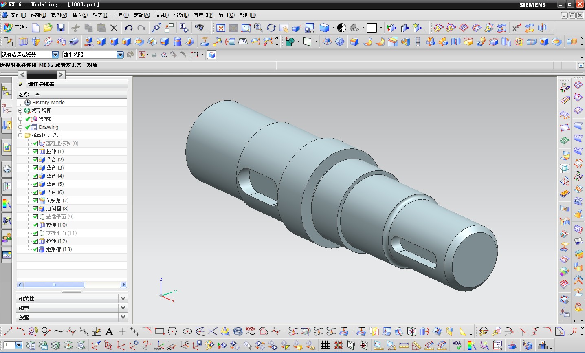Viewport: 585px width, 353px height.
Task: Activate the Rotate view tool
Action: (271, 28)
